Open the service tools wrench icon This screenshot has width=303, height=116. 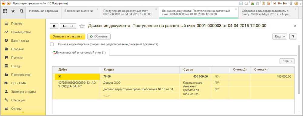click(291, 3)
